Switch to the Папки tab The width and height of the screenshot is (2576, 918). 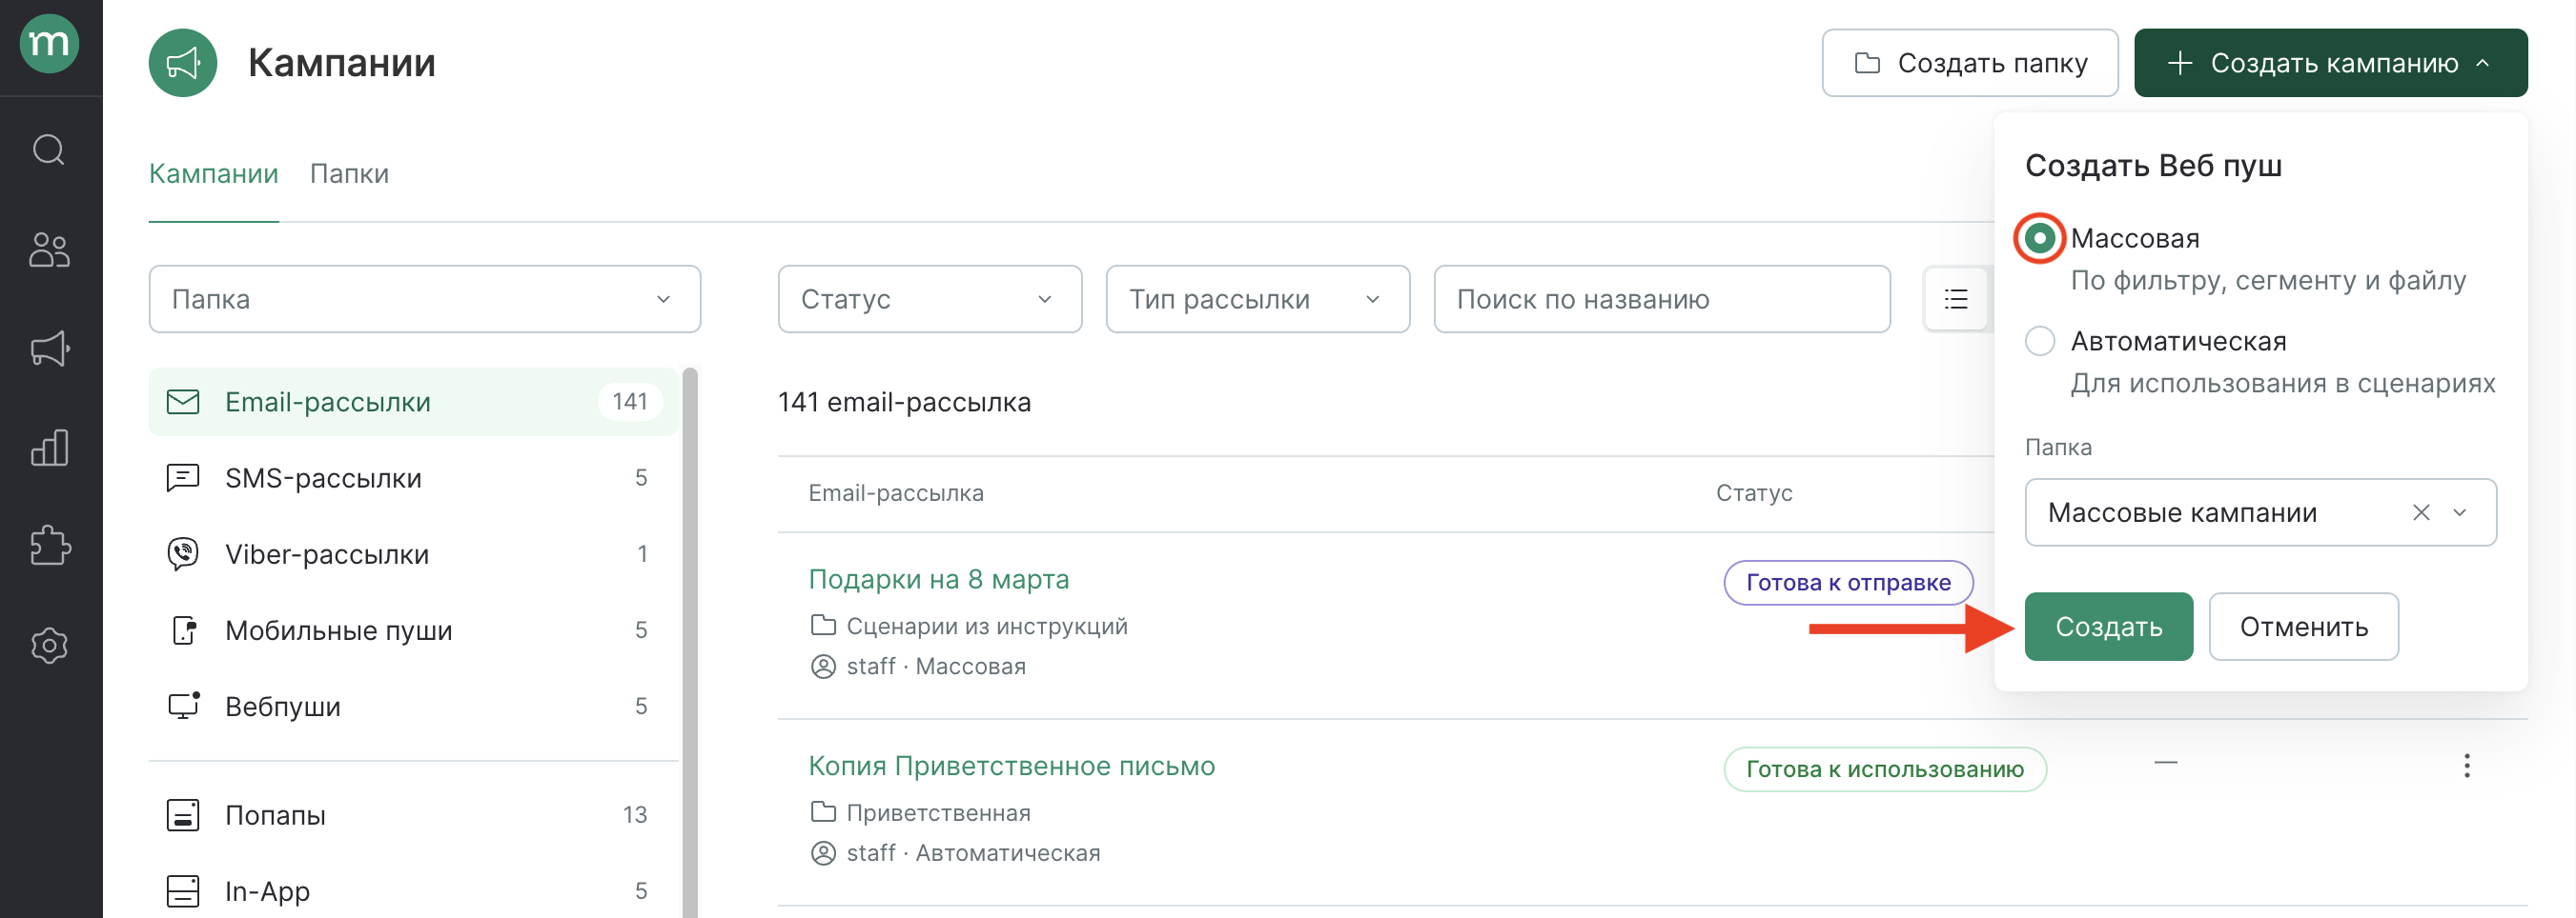point(349,174)
